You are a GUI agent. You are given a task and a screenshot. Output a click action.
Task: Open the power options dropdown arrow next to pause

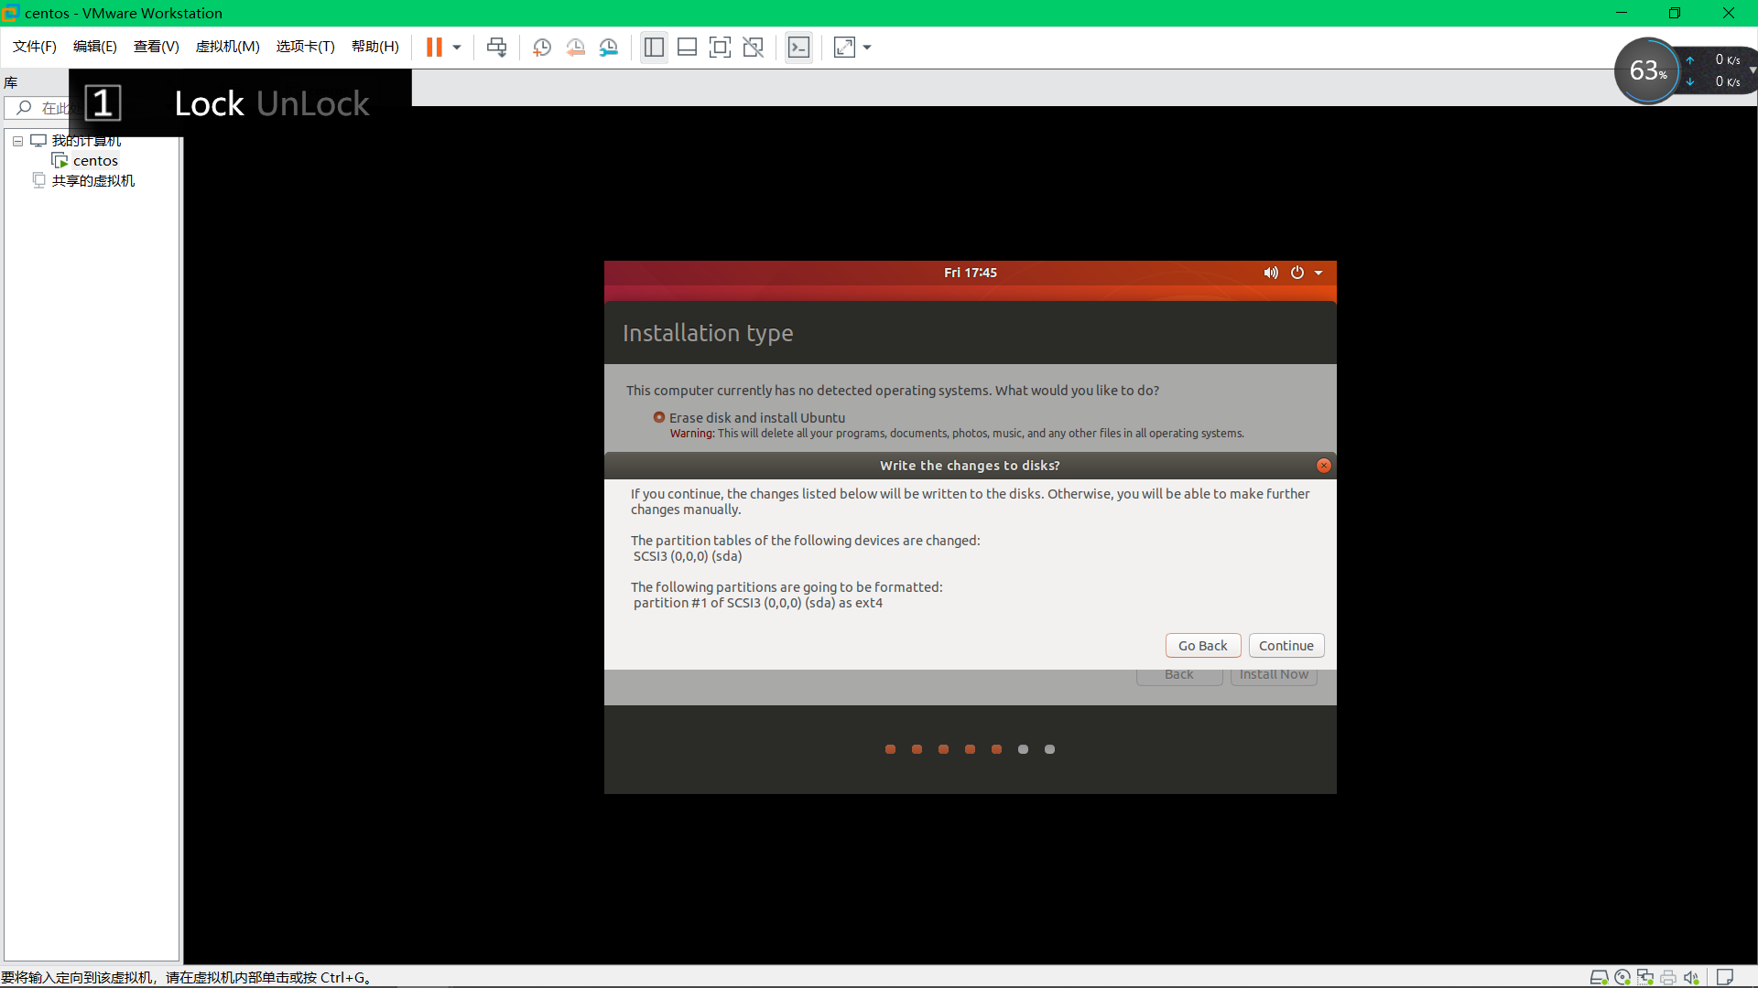point(457,48)
